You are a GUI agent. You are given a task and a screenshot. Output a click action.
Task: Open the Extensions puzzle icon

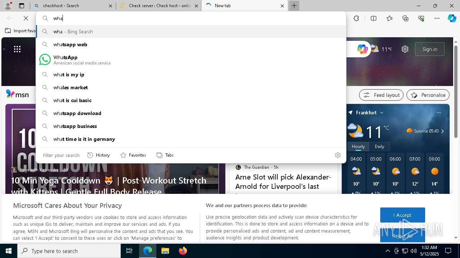point(356,18)
